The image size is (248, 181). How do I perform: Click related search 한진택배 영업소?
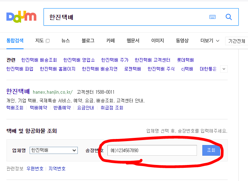[x=79, y=60]
